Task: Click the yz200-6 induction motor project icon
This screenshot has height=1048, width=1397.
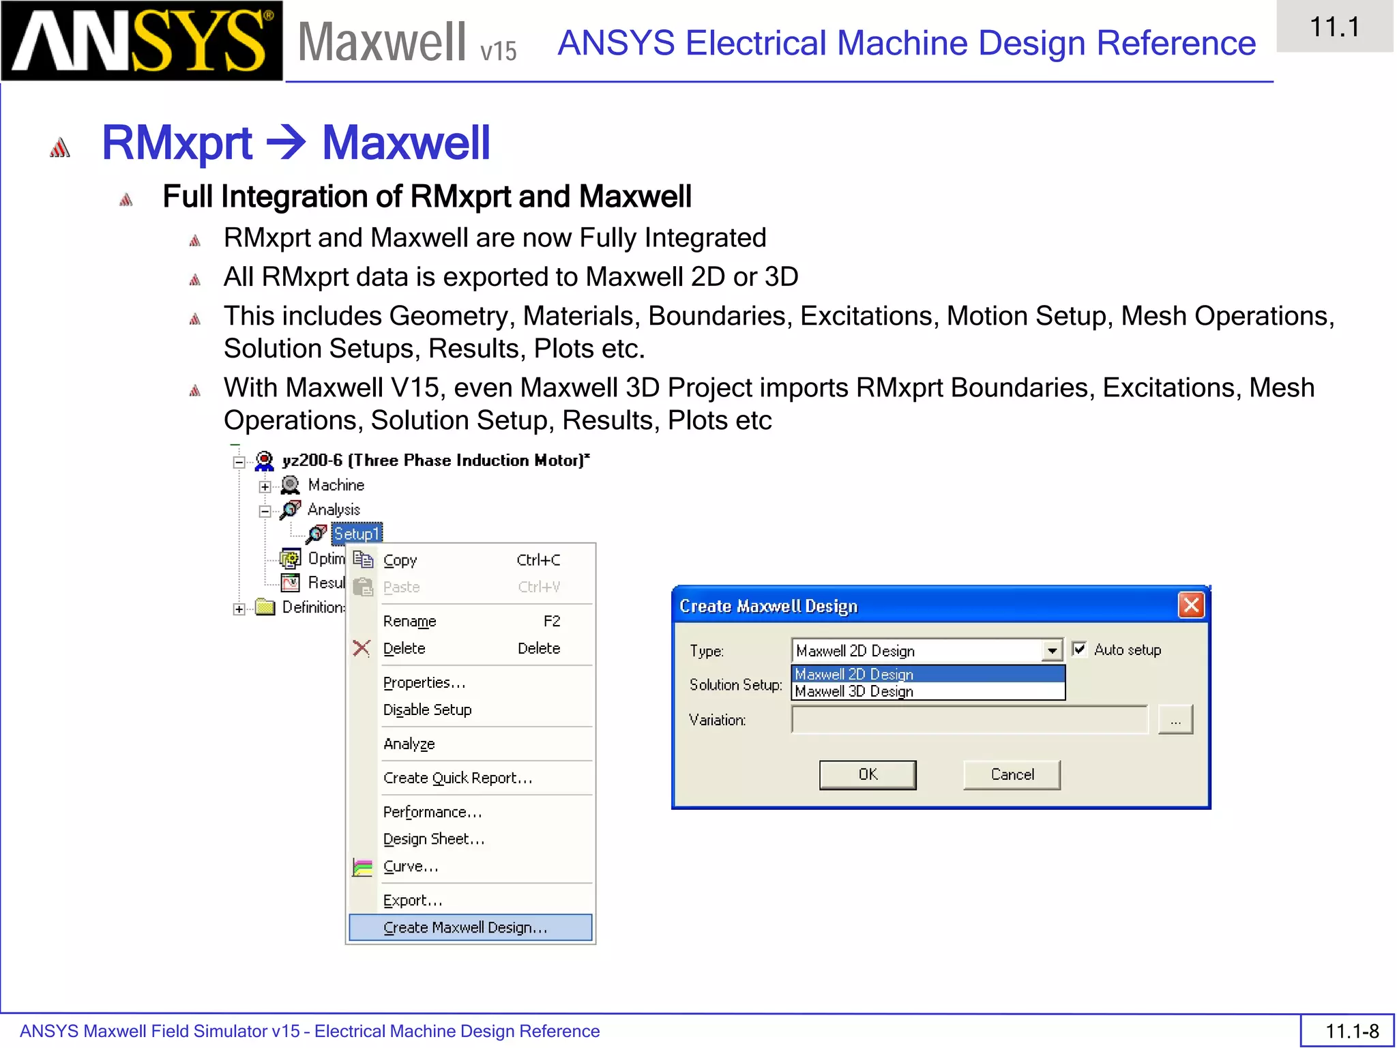Action: pyautogui.click(x=264, y=461)
